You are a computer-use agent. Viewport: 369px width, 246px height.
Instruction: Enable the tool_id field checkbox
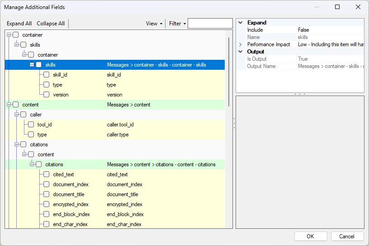pyautogui.click(x=31, y=125)
